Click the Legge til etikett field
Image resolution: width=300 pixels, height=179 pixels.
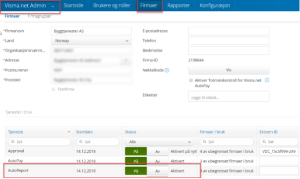[229, 96]
